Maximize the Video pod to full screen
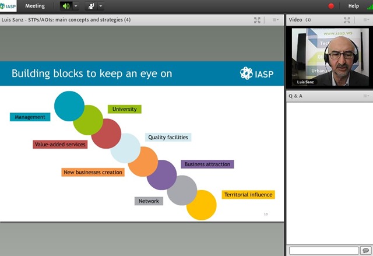This screenshot has height=256, width=373. (x=347, y=20)
